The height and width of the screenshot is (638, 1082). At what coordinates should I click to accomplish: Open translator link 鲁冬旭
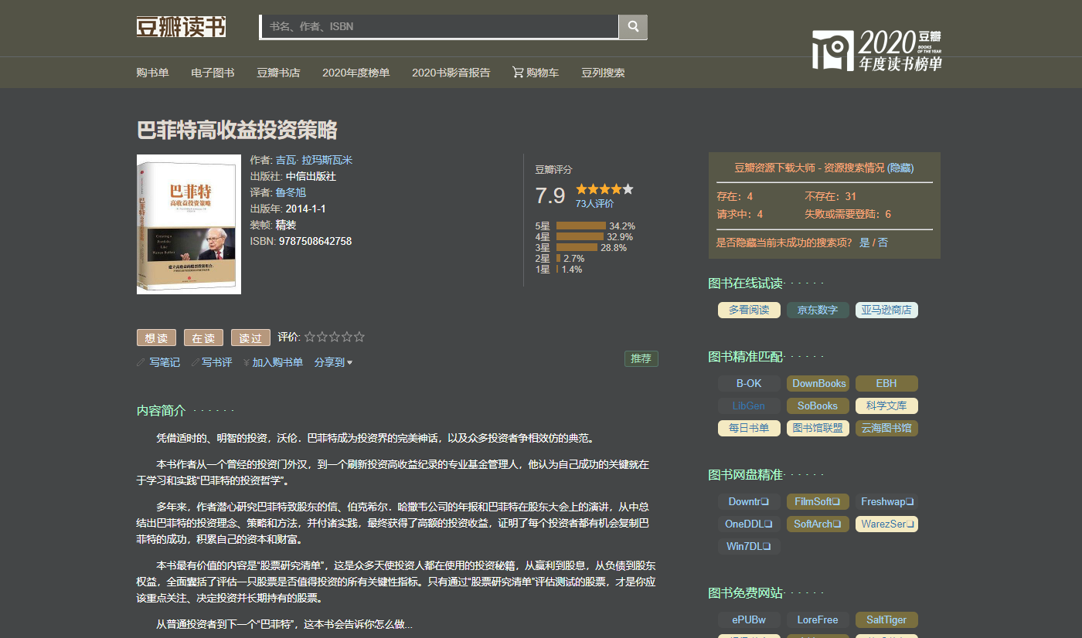291,192
